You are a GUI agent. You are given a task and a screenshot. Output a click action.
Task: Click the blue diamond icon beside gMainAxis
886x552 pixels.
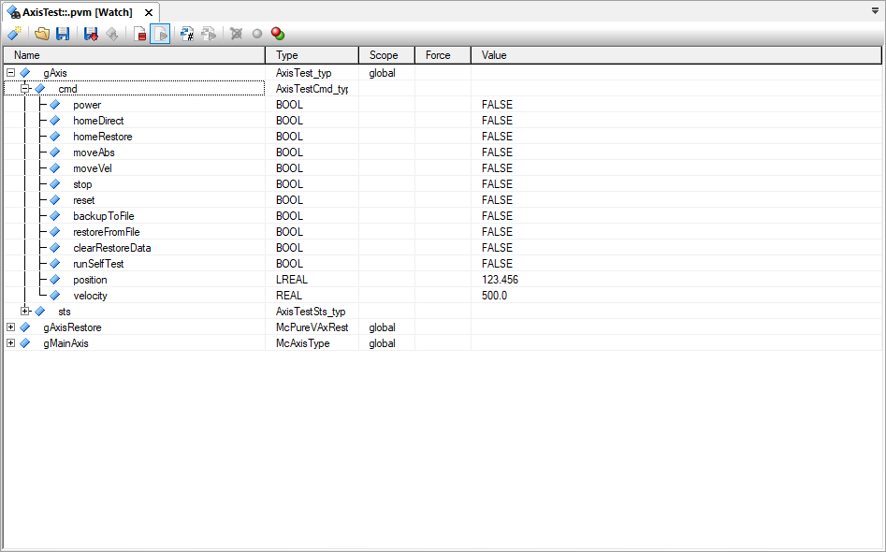click(x=25, y=343)
